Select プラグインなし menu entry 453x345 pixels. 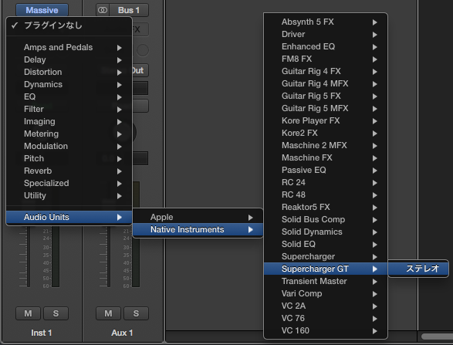pyautogui.click(x=69, y=25)
